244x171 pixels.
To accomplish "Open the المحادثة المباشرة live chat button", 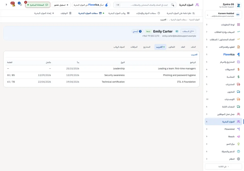I will (38, 5).
